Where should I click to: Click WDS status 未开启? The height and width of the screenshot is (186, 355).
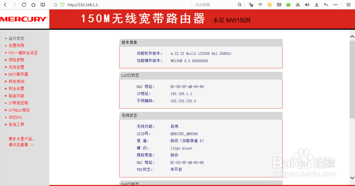pyautogui.click(x=176, y=169)
